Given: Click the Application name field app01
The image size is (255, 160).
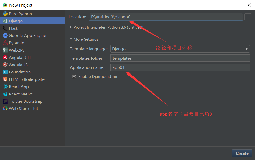Looking at the screenshot, I should click(180, 67).
